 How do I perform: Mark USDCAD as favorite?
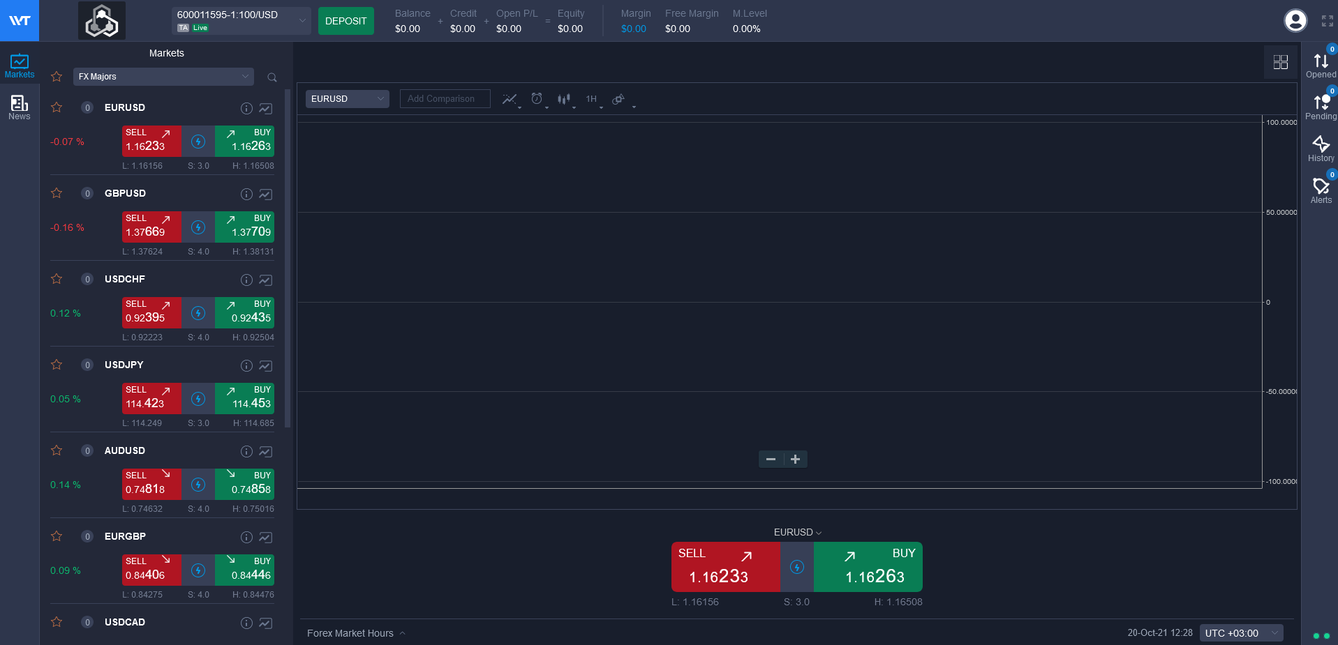[x=57, y=622]
